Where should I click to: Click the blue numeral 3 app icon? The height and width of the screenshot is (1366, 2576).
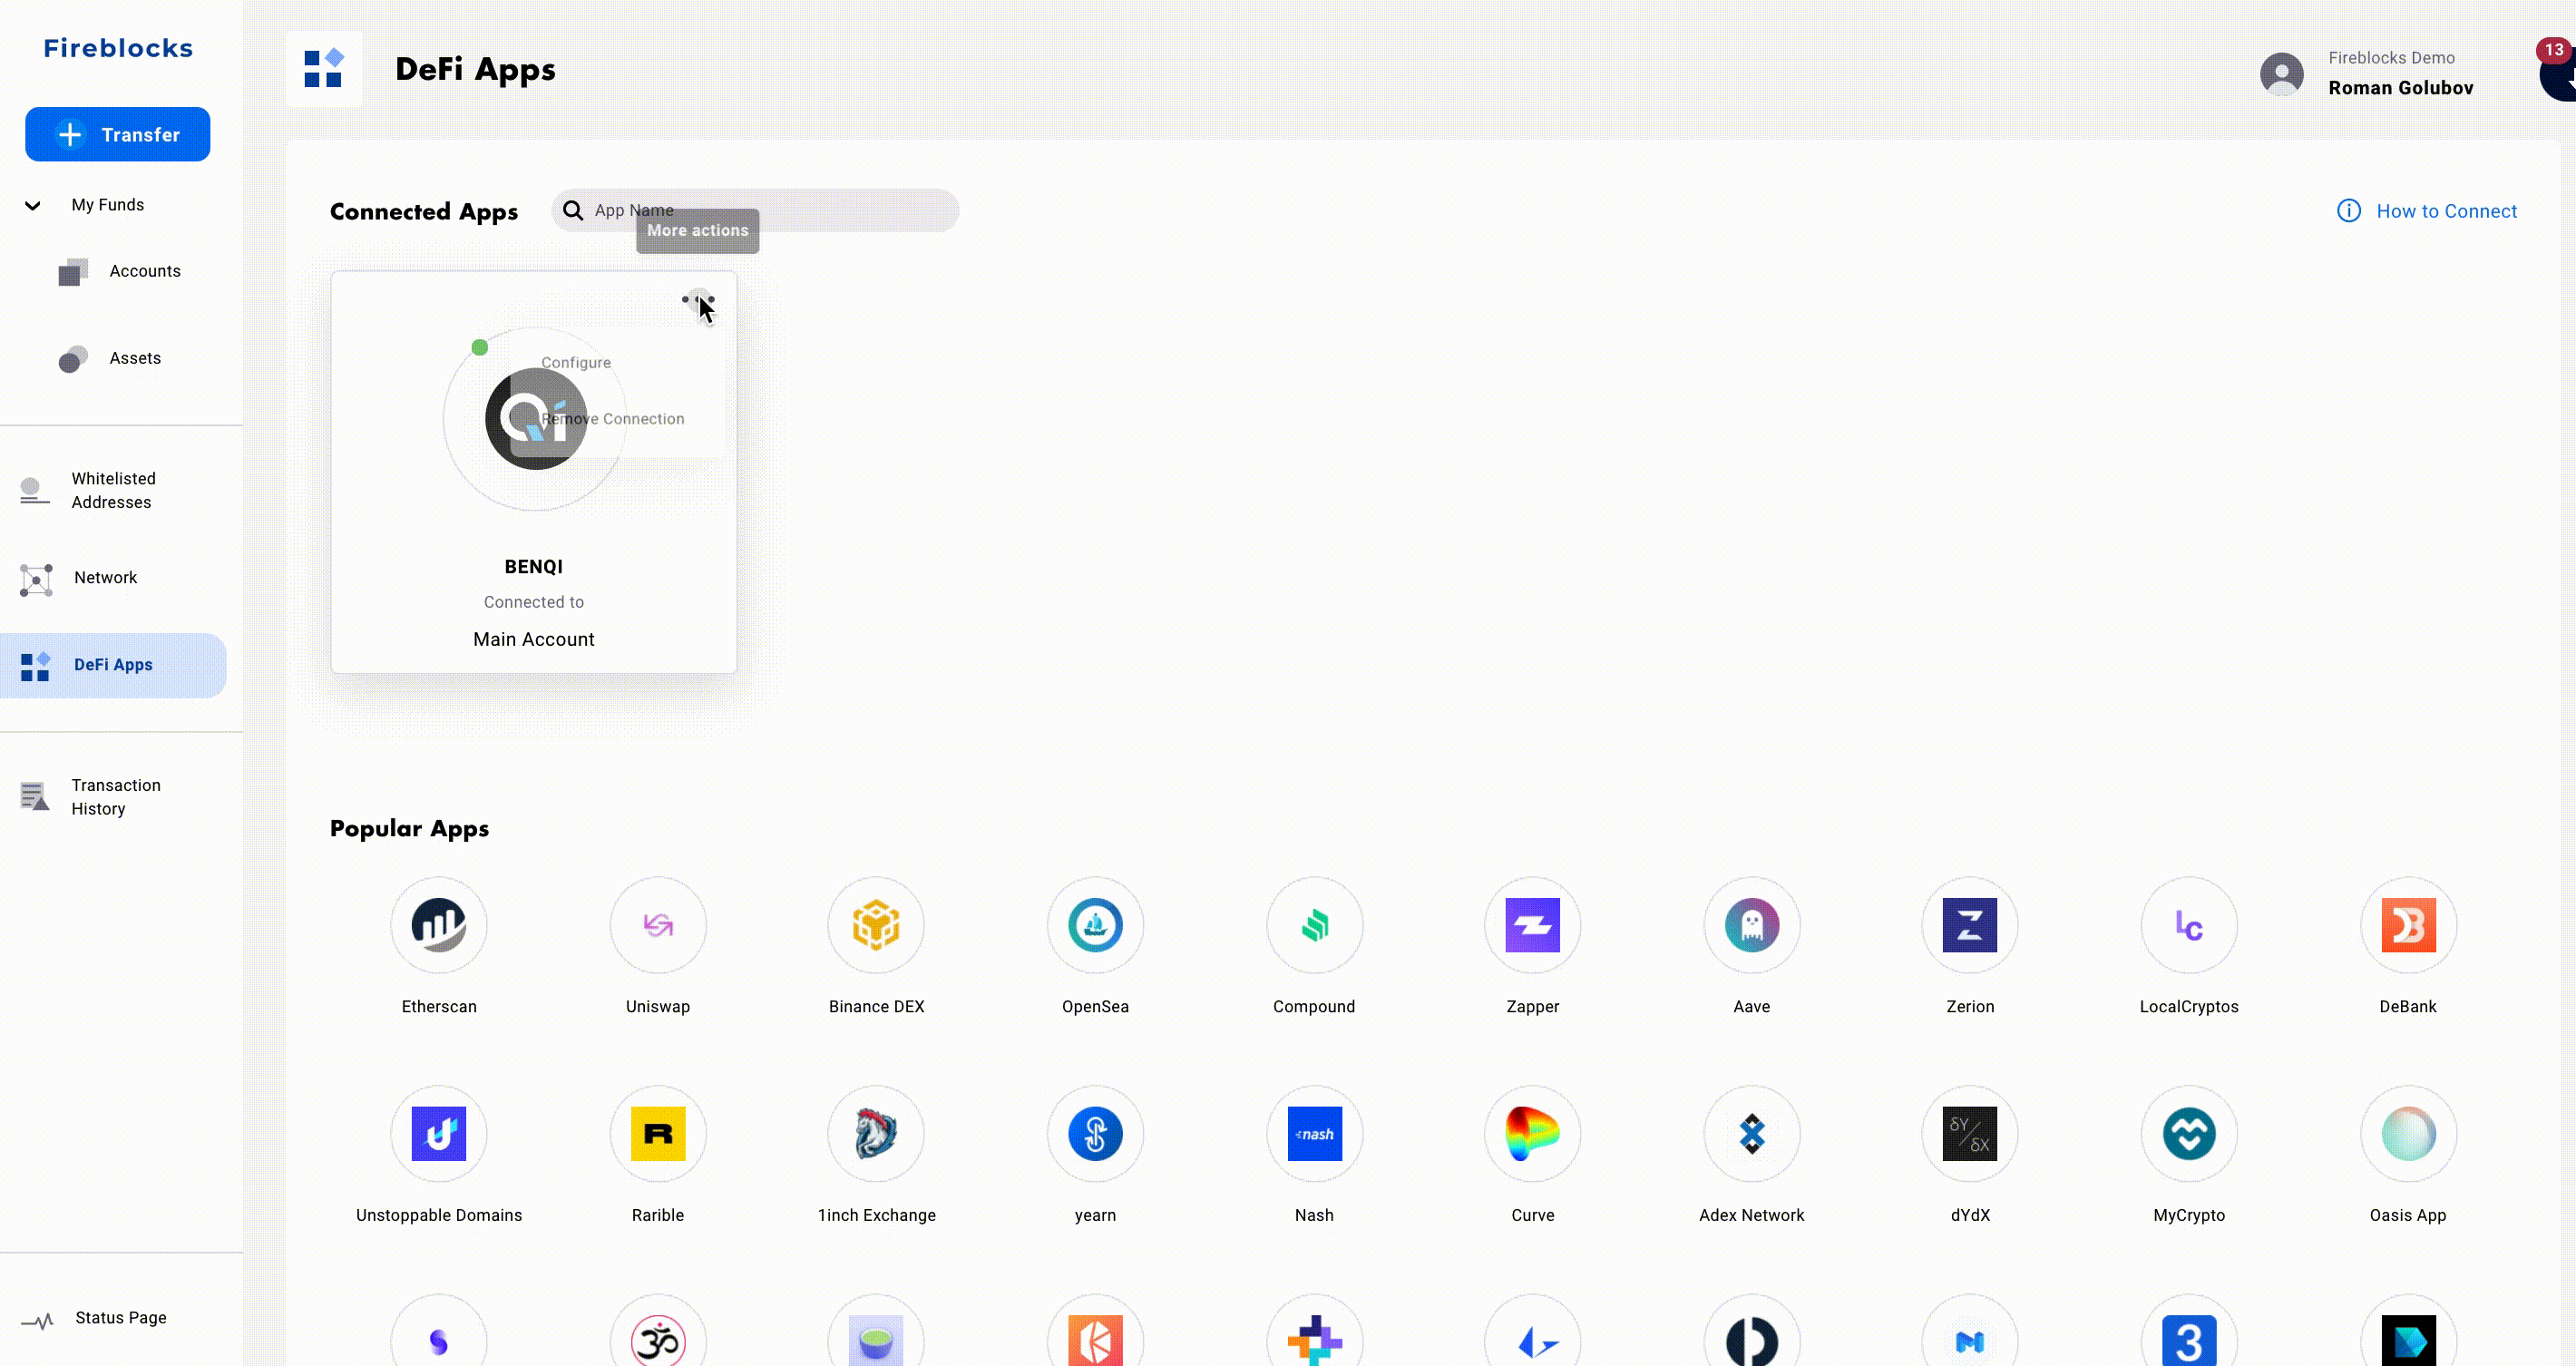click(x=2189, y=1340)
